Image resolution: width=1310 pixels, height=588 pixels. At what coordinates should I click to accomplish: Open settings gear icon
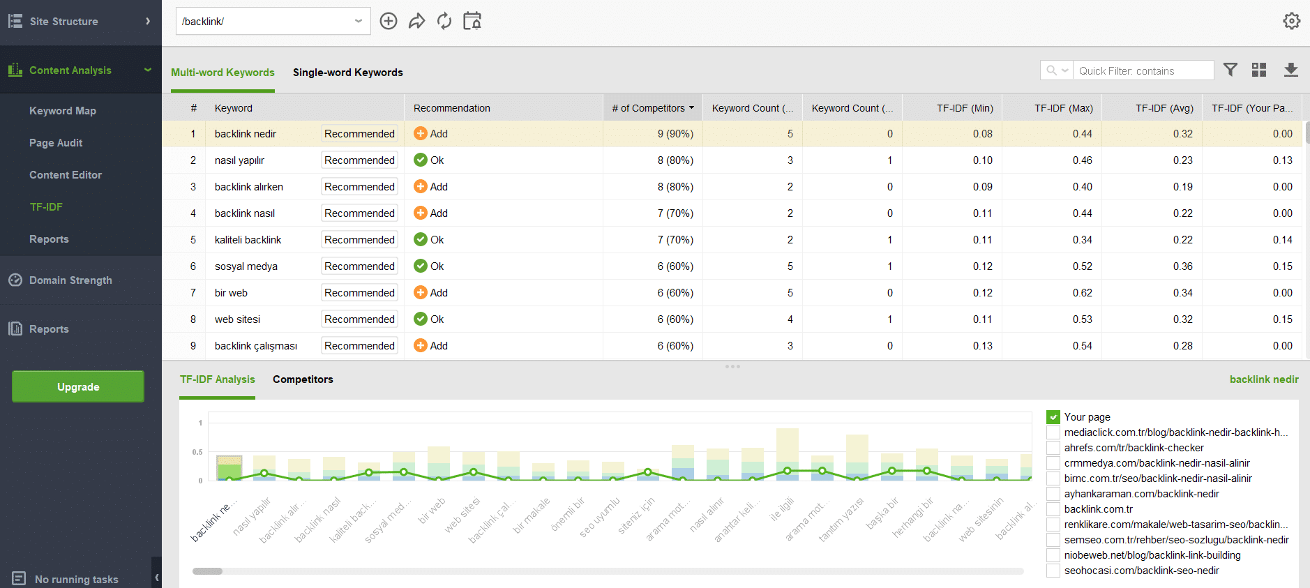(x=1291, y=21)
